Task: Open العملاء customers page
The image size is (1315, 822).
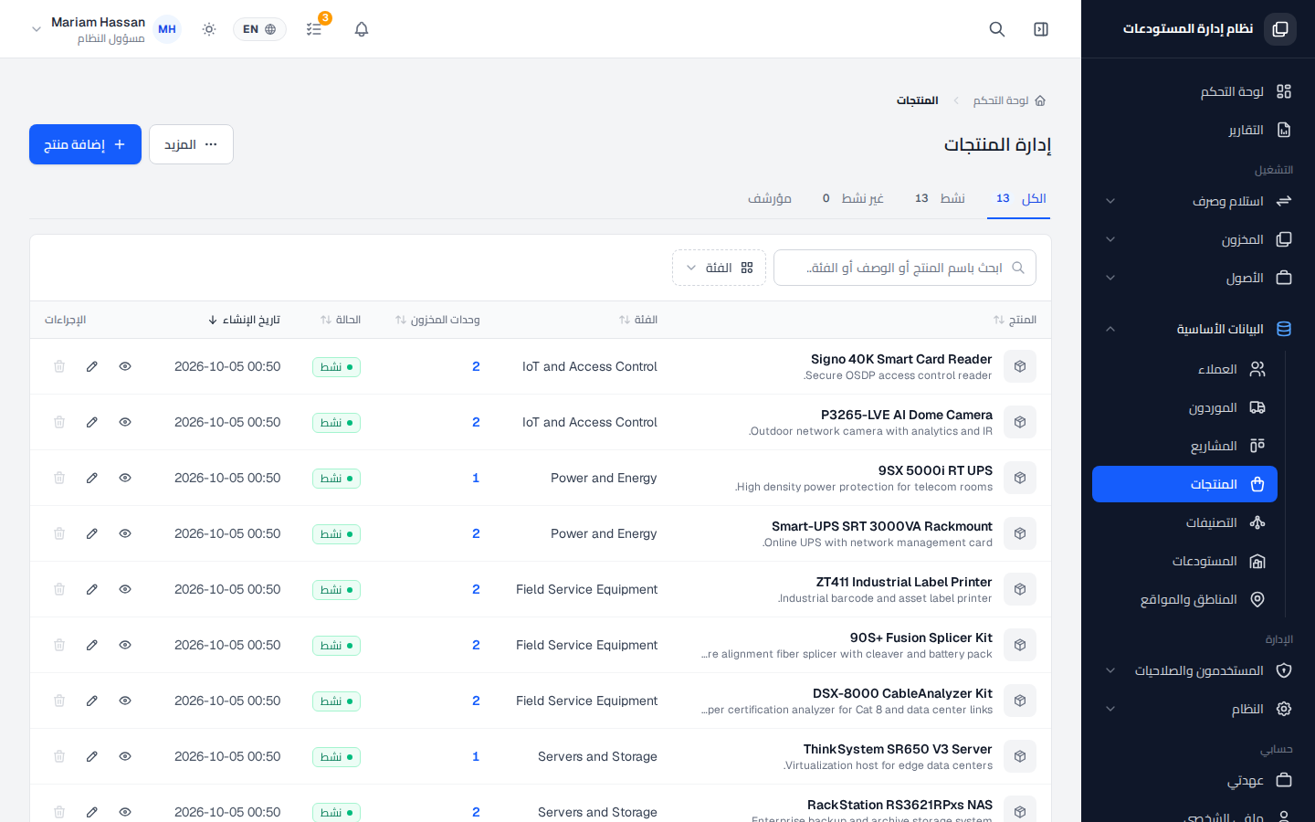Action: (x=1184, y=369)
